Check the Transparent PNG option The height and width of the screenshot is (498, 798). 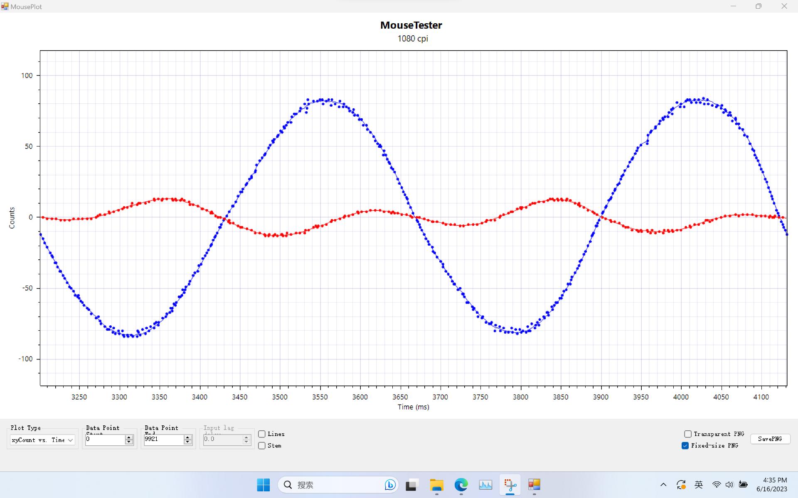[688, 434]
